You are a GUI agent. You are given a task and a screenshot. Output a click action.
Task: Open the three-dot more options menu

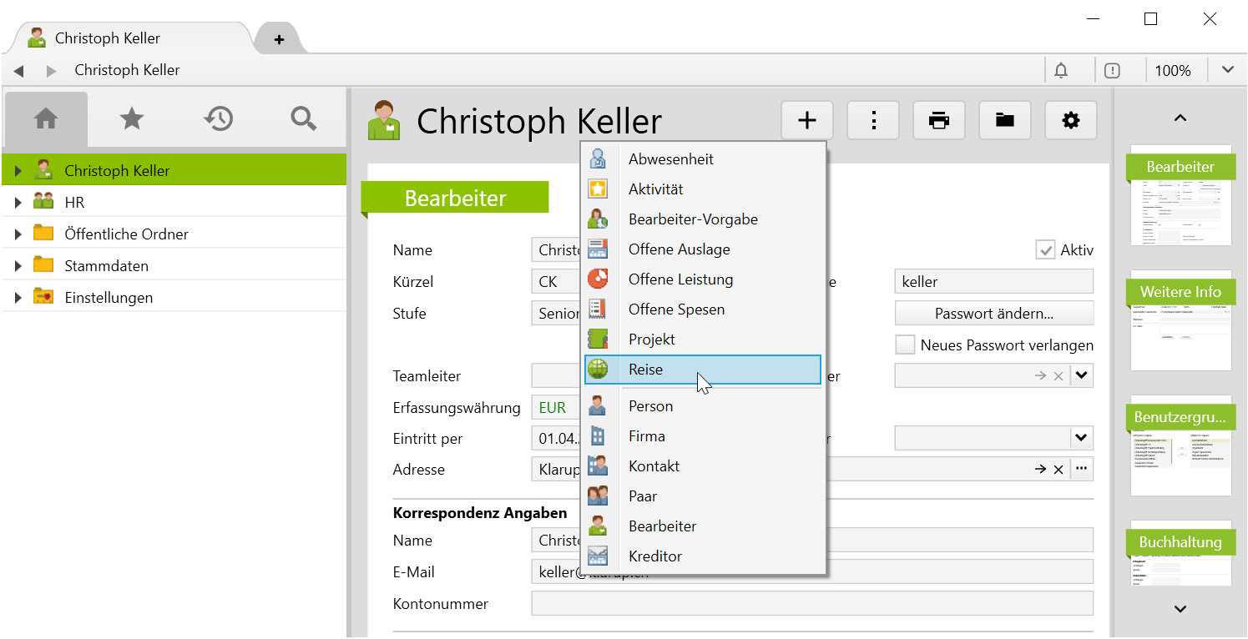pyautogui.click(x=873, y=121)
